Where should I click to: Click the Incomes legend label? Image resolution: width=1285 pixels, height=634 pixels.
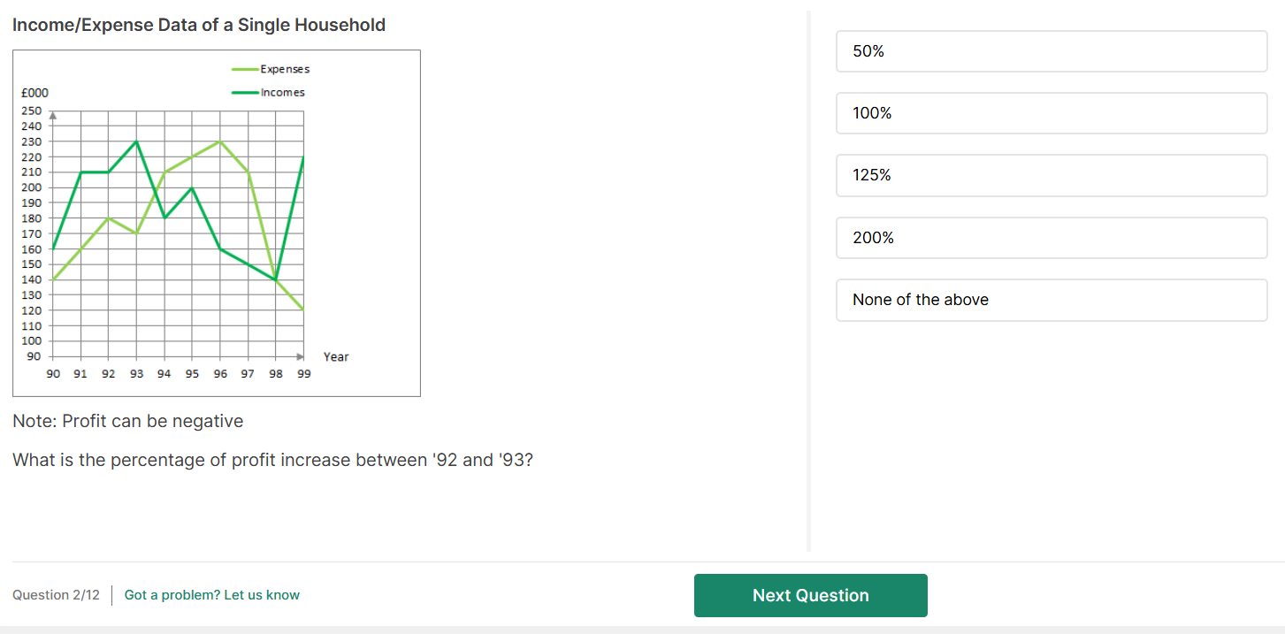pyautogui.click(x=282, y=92)
